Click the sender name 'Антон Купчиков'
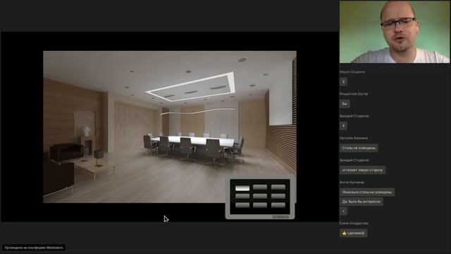 (352, 182)
